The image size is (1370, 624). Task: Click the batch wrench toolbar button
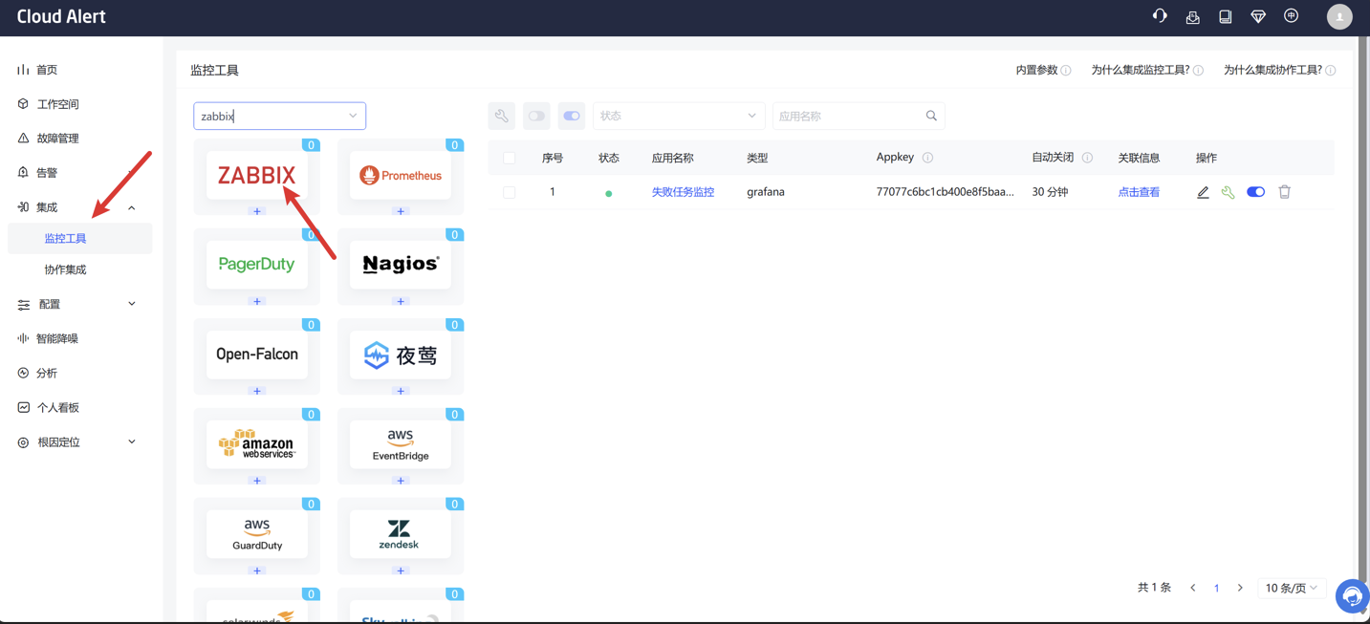(501, 116)
